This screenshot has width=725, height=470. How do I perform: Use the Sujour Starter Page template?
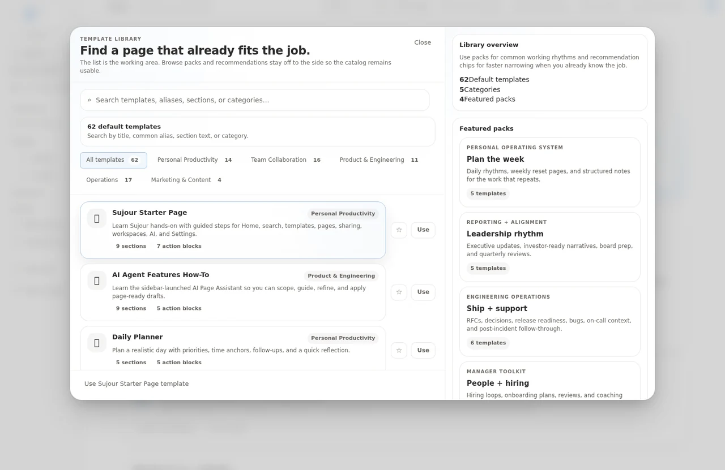tap(423, 230)
